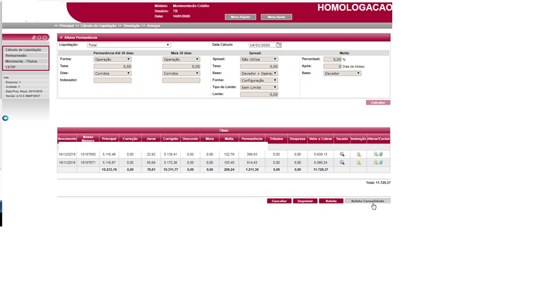
Task: Focus Taxa field under Permanência Até 30 dias
Action: click(x=113, y=66)
